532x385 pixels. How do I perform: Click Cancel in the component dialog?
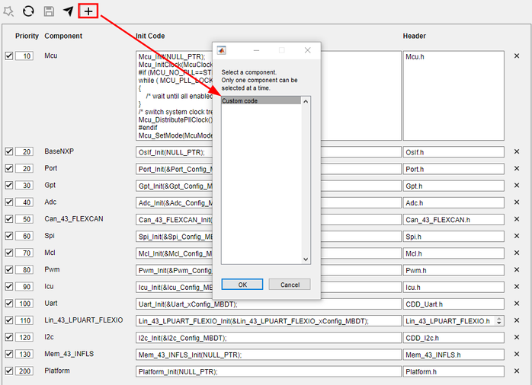click(290, 285)
